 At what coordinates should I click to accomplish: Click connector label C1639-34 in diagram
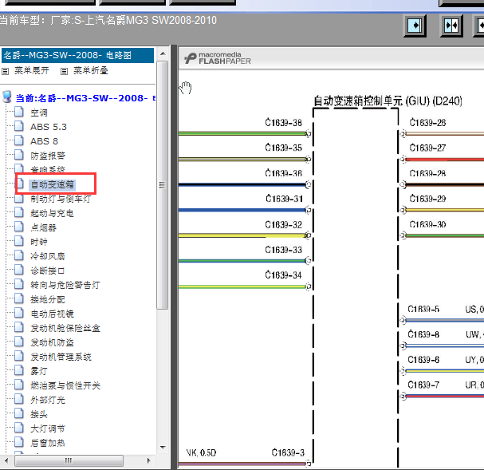(x=283, y=274)
